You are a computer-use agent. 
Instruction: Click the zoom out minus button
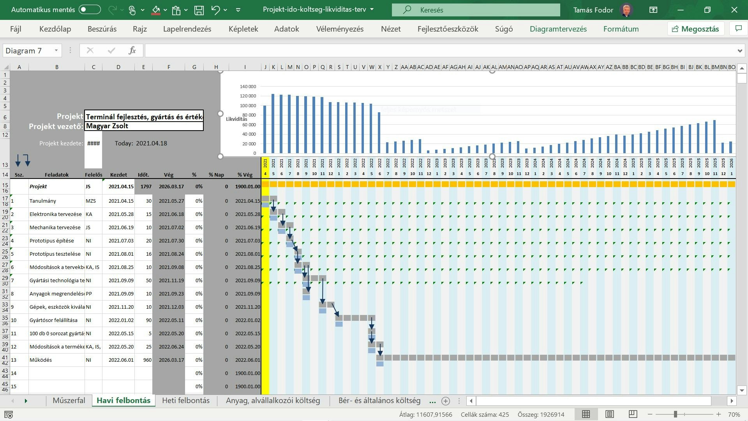[650, 414]
